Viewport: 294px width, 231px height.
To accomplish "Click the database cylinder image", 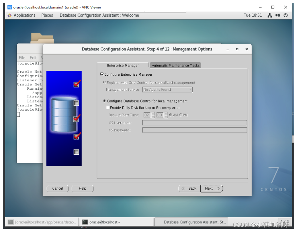I will point(64,115).
